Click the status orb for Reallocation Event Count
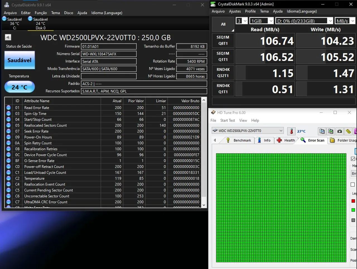Screen dimensions: 357x269 [9, 184]
